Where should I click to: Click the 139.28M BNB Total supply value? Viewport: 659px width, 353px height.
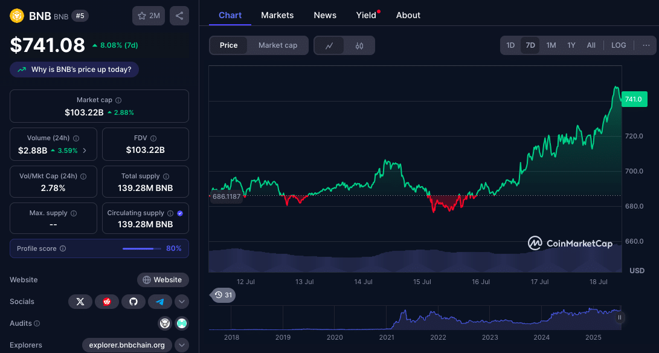tap(146, 188)
